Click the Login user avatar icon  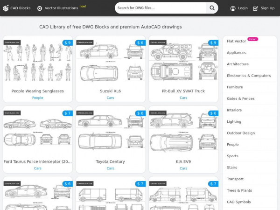coord(233,8)
